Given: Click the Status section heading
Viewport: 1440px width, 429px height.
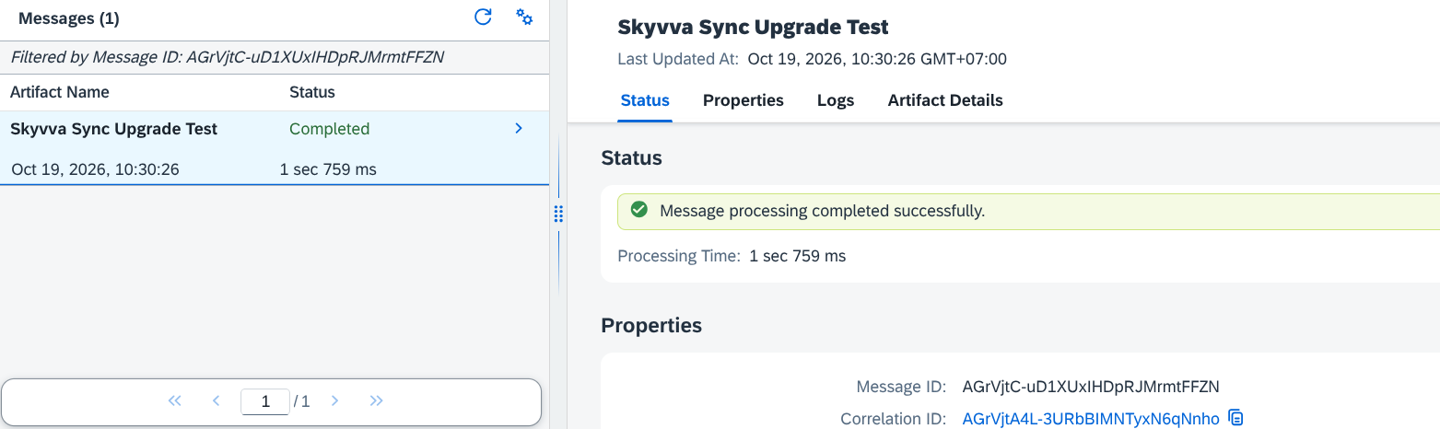Looking at the screenshot, I should point(631,157).
